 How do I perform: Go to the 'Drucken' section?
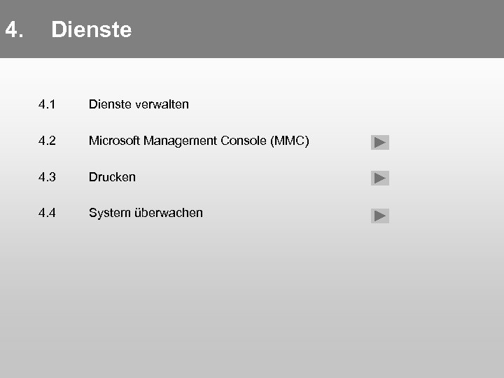pos(112,177)
